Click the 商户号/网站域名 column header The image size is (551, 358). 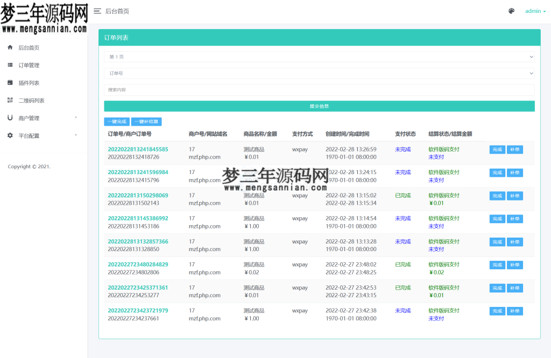point(208,134)
